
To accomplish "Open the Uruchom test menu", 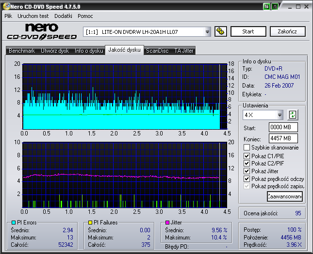I will 33,16.
